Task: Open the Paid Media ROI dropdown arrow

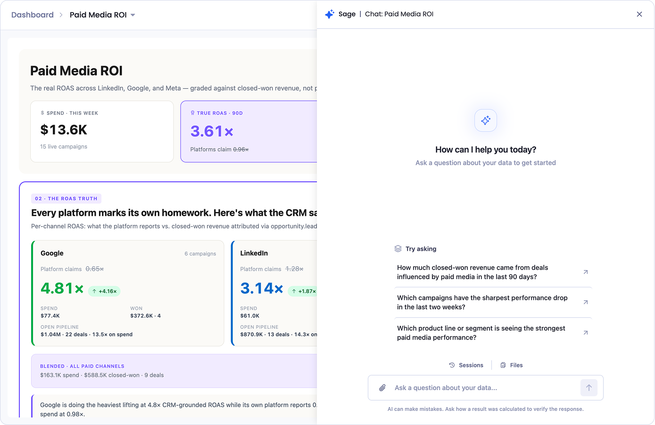Action: click(x=133, y=15)
